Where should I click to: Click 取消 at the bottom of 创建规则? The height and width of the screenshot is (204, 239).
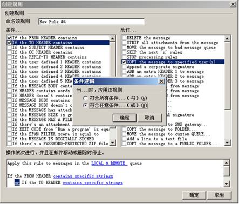[x=219, y=195]
